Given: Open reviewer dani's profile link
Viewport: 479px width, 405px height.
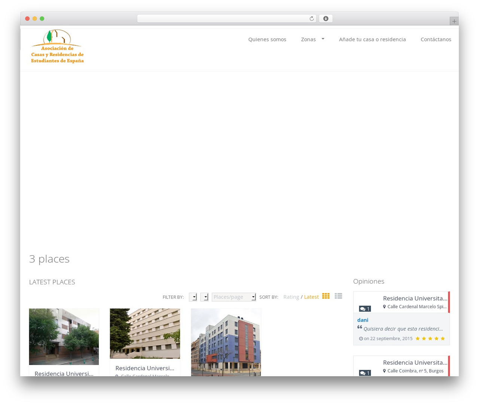Looking at the screenshot, I should (363, 320).
